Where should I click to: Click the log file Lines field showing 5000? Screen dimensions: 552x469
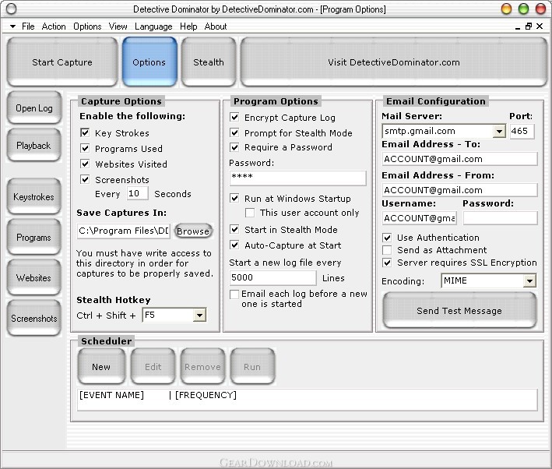point(272,277)
